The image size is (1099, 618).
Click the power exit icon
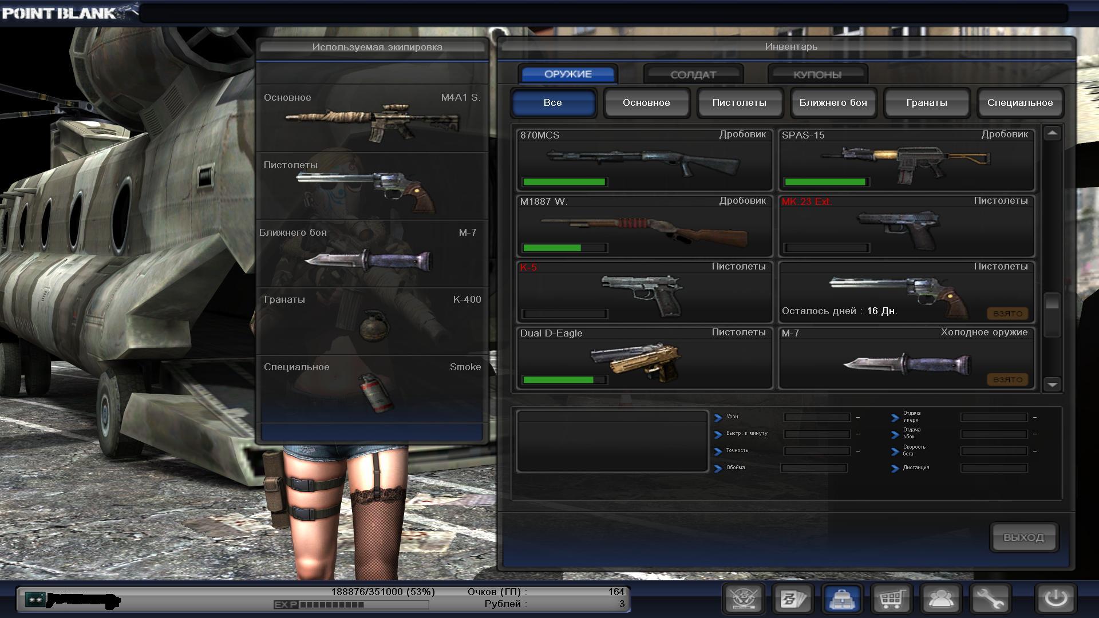[x=1055, y=599]
